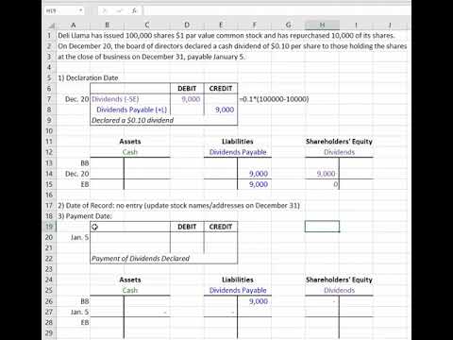Viewport: 453px width, 340px height.
Task: Click Dividends Payable label in row 12
Action: [x=238, y=152]
